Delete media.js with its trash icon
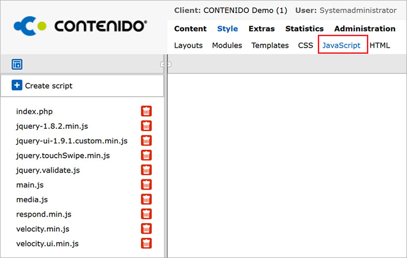407x258 pixels. click(147, 200)
